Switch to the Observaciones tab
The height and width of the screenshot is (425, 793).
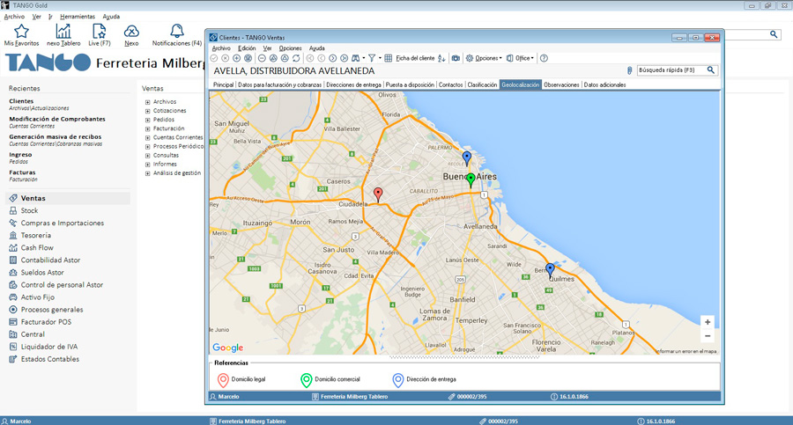[561, 84]
